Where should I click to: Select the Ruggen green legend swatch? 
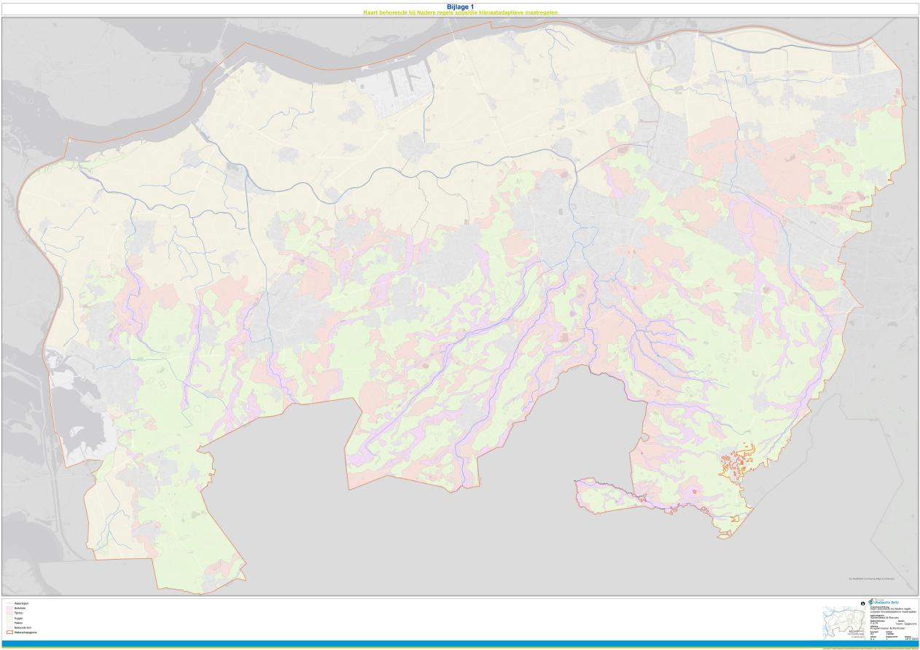click(x=9, y=619)
